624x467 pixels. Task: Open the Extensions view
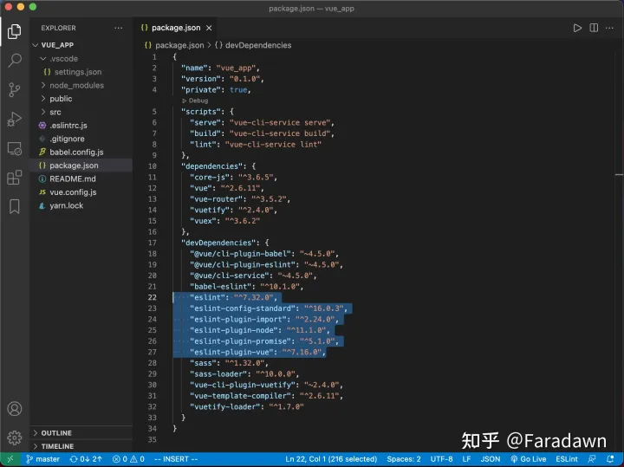tap(15, 178)
